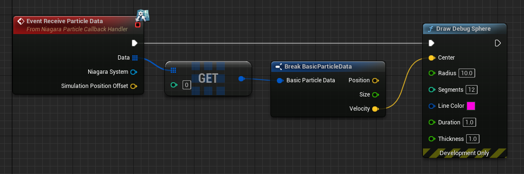Click the Size output pin

[x=376, y=95]
